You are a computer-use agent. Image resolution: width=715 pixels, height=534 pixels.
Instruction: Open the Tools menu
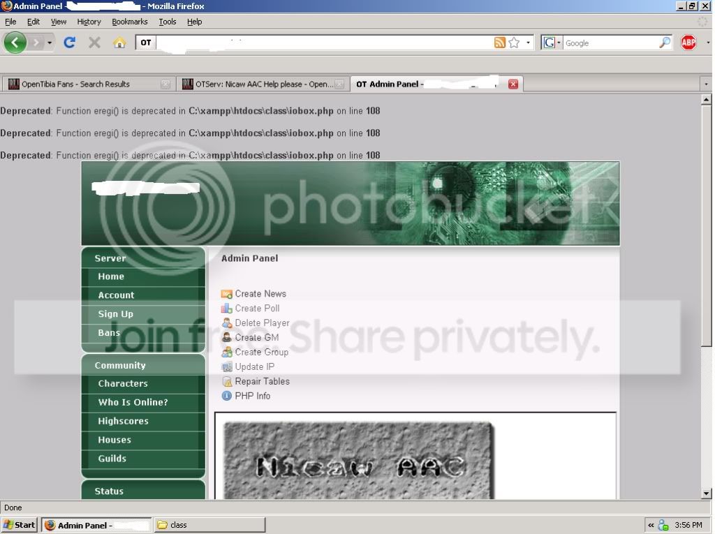pyautogui.click(x=168, y=22)
